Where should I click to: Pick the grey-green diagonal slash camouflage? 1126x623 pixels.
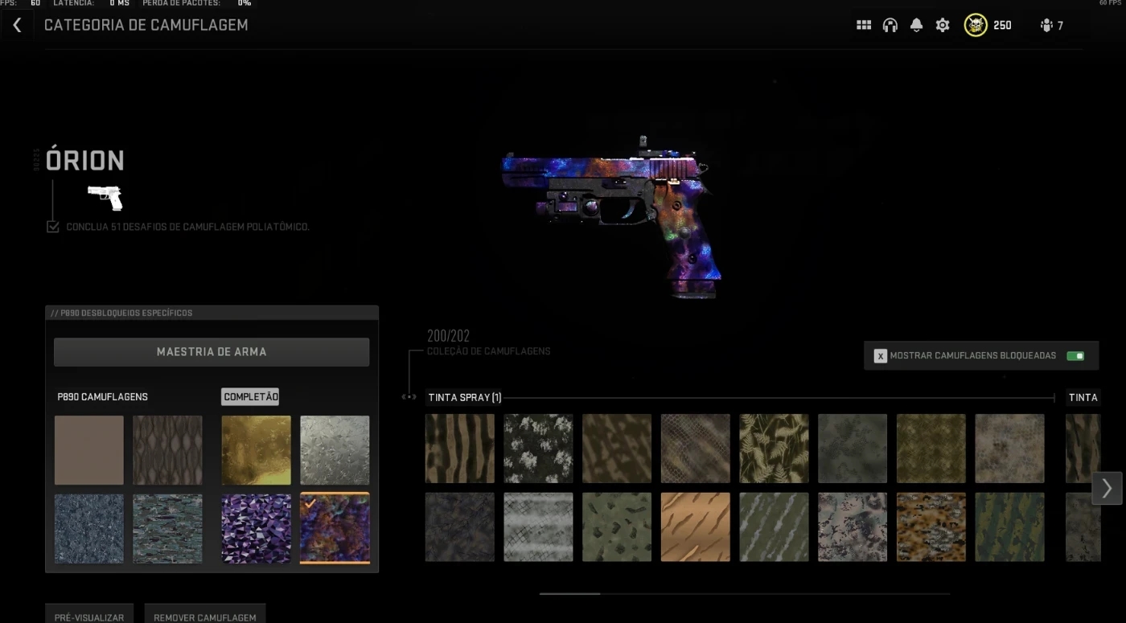pyautogui.click(x=775, y=527)
